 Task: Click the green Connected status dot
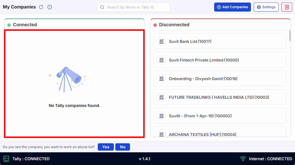(x=9, y=25)
